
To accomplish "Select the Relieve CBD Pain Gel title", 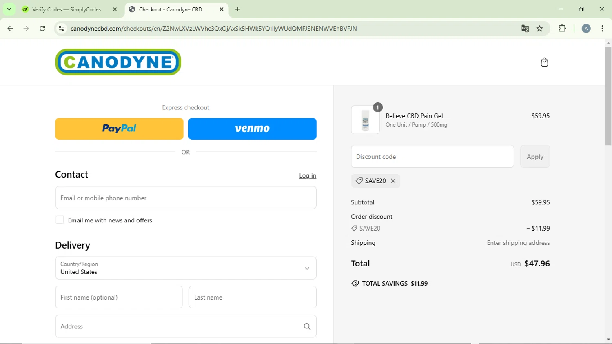I will tap(414, 116).
